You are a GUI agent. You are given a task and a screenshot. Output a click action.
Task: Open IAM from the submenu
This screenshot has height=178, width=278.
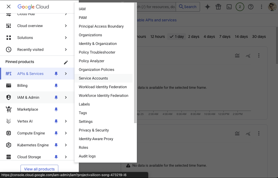click(x=82, y=9)
